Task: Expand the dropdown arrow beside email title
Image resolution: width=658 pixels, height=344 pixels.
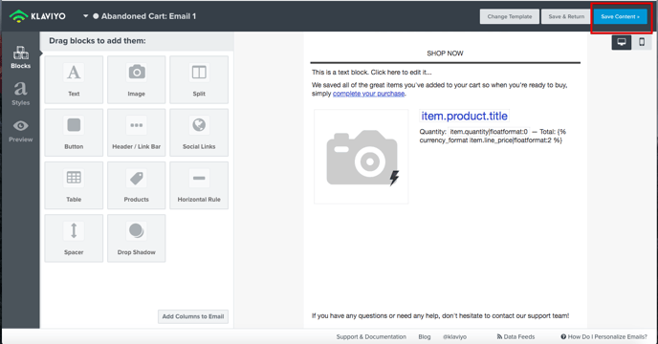Action: [86, 16]
